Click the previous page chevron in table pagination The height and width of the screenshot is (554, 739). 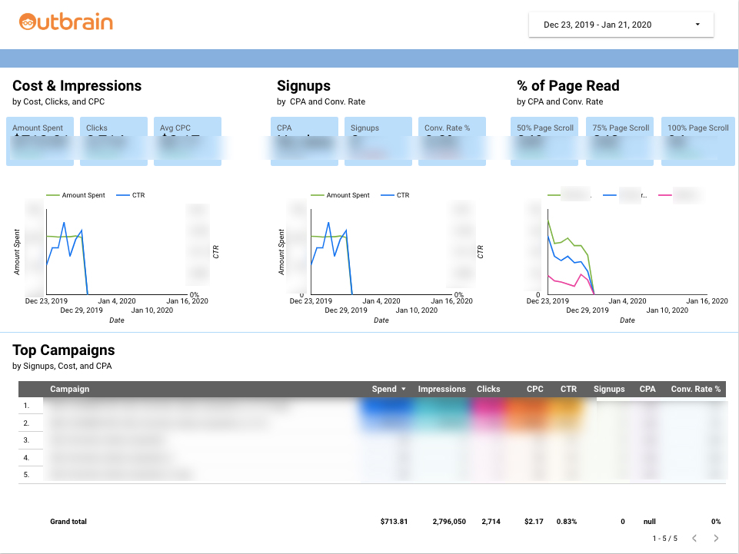696,538
